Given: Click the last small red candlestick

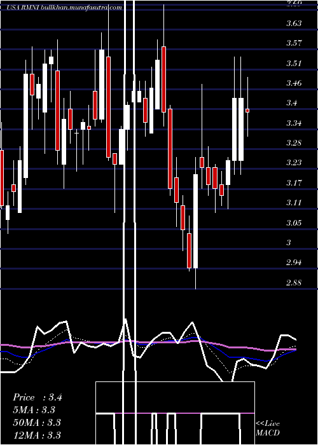Looking at the screenshot, I should pyautogui.click(x=247, y=111).
